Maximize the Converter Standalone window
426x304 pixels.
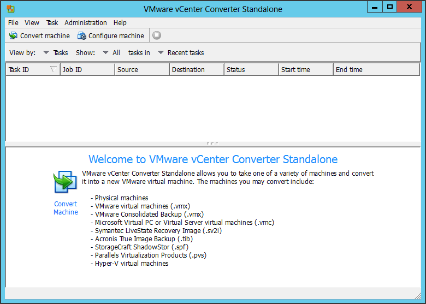[390, 7]
